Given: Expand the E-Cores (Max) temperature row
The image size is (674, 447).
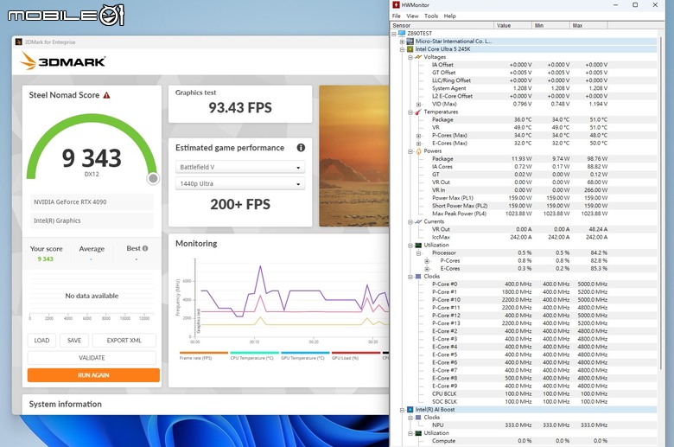Looking at the screenshot, I should coord(418,144).
